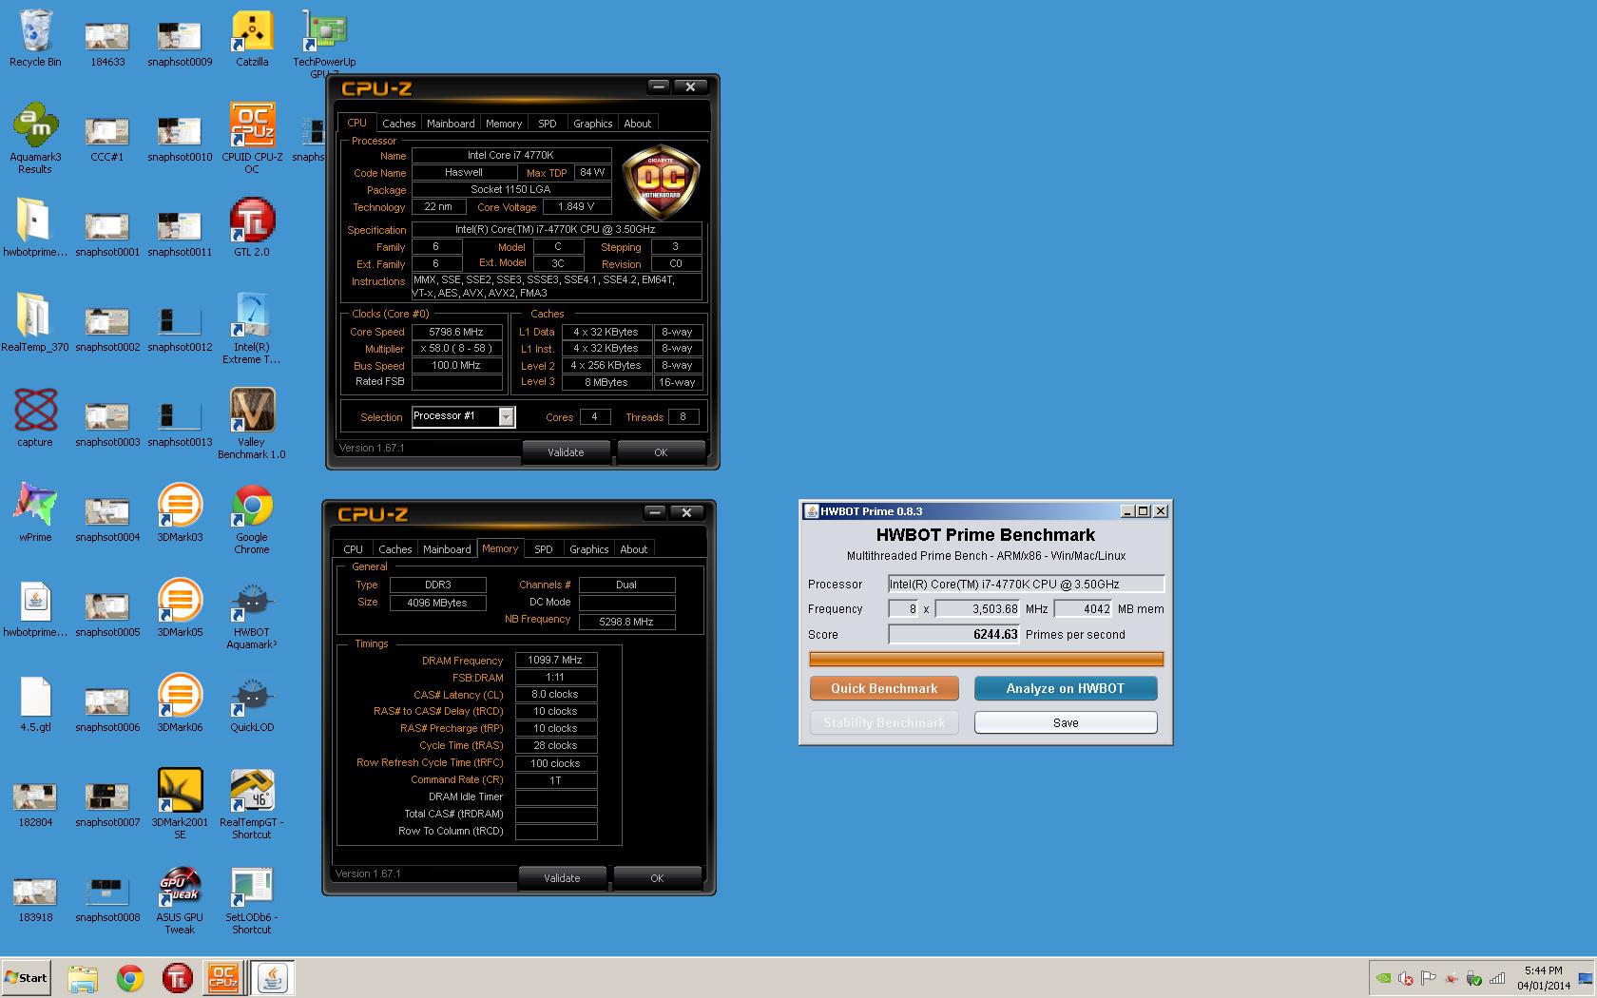Click the Gigabyte OC motherboard logo
Viewport: 1597px width, 998px height.
661,182
